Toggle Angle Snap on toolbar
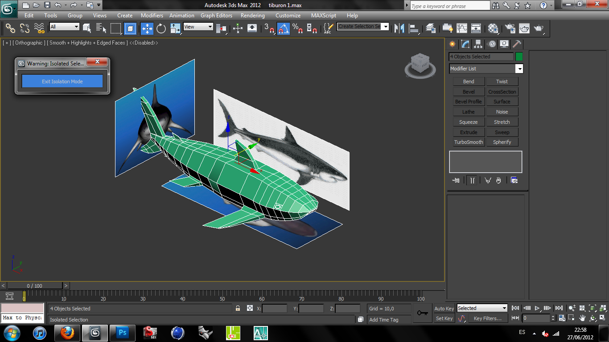The width and height of the screenshot is (609, 342). tap(284, 28)
